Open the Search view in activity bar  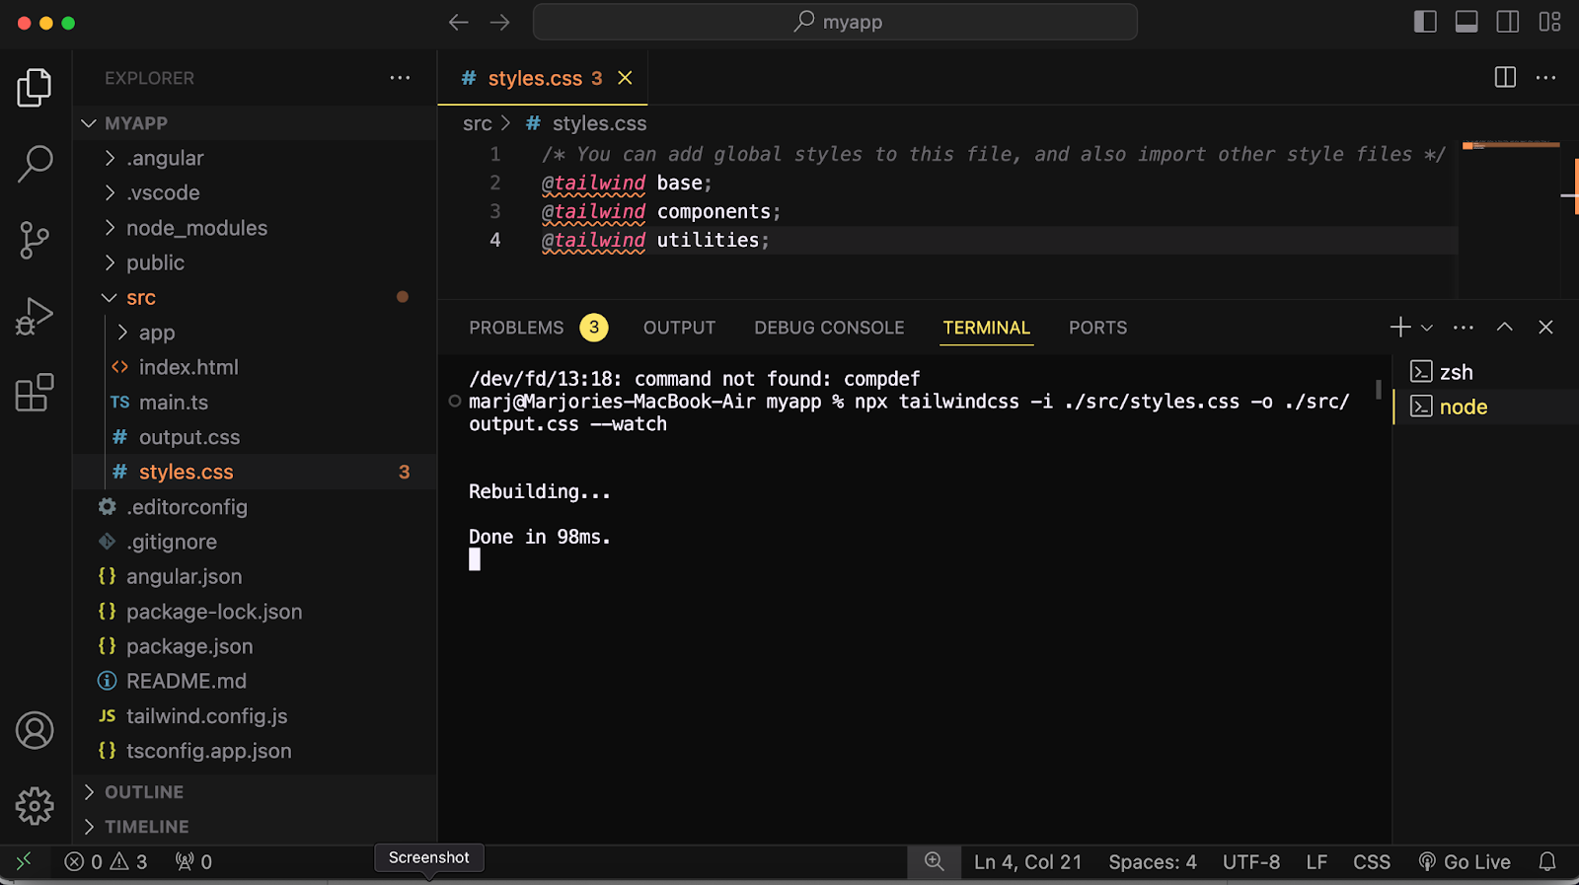[x=35, y=164]
